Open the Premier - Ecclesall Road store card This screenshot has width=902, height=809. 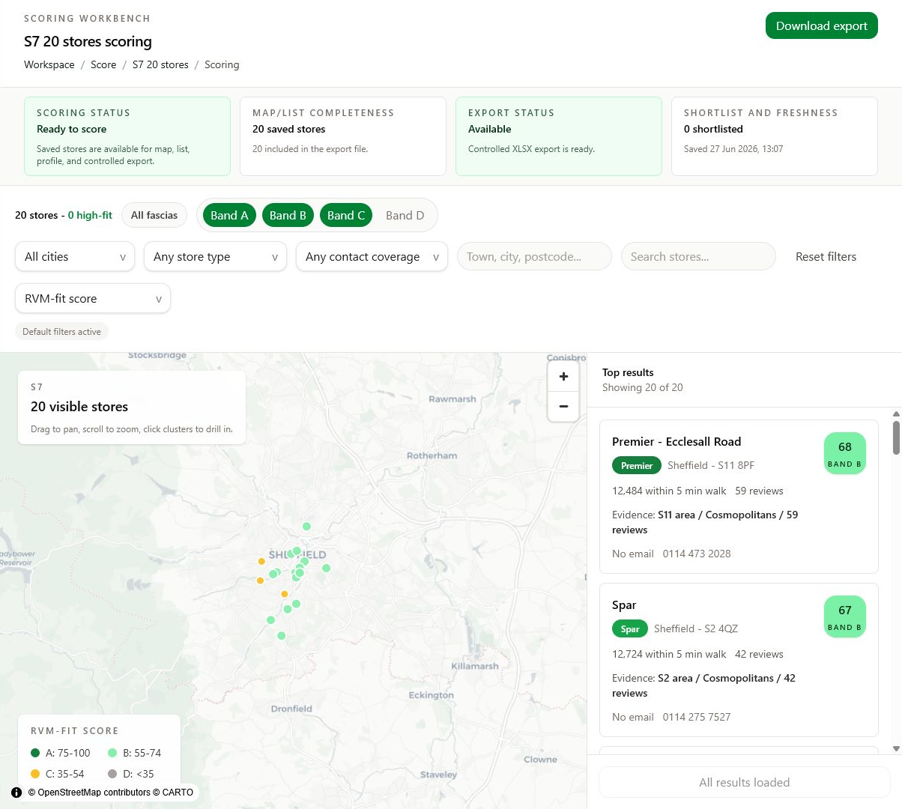coord(739,497)
